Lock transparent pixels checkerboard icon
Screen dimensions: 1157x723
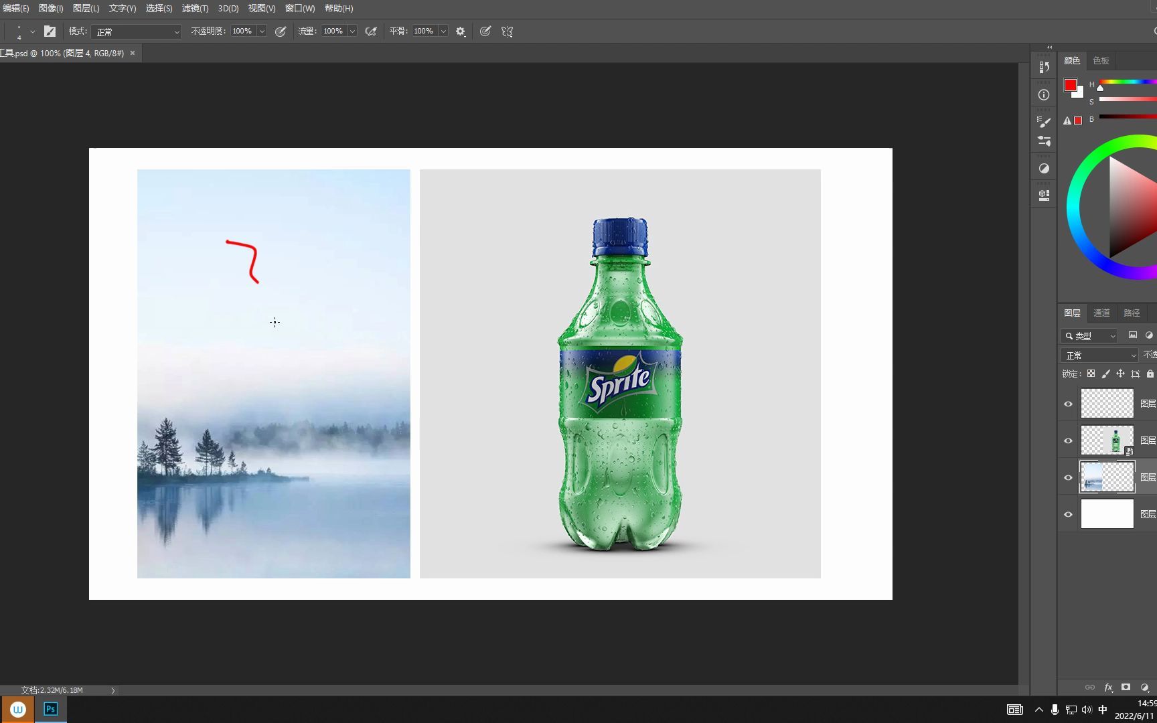coord(1091,374)
